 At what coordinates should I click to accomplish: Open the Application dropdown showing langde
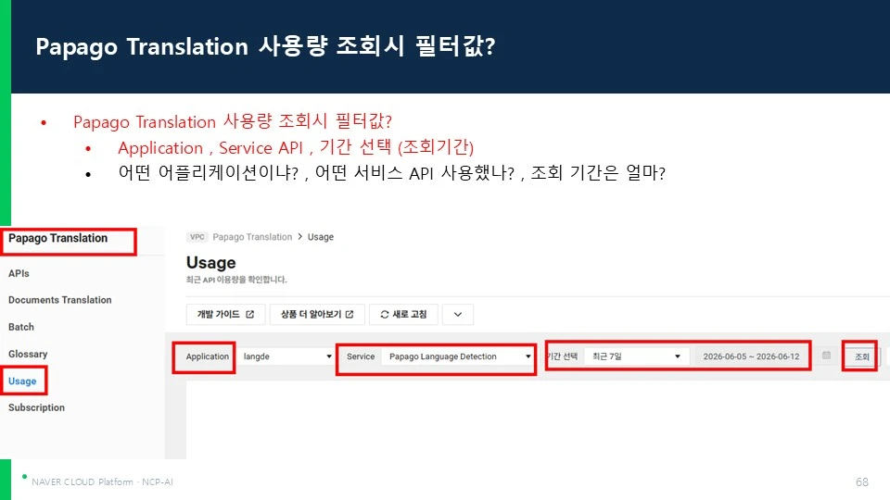[x=286, y=356]
